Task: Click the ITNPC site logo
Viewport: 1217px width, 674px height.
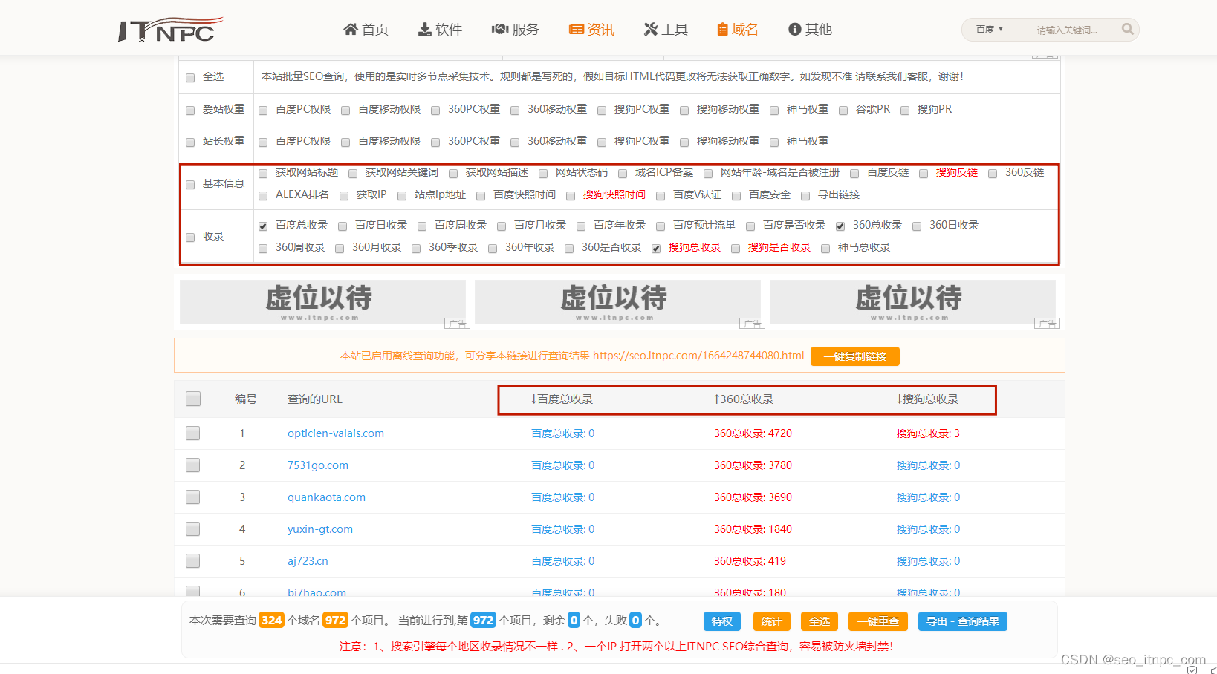Action: coord(170,30)
